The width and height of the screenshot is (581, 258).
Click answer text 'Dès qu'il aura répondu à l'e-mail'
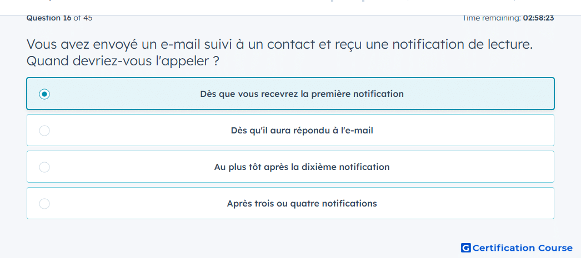[x=302, y=131]
